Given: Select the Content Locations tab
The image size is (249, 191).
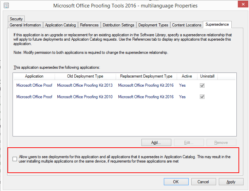Looking at the screenshot, I should (187, 25).
